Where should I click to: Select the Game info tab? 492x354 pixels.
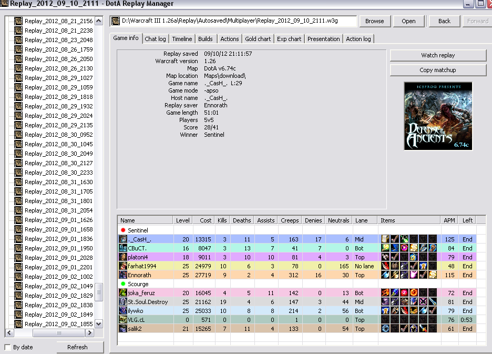click(x=126, y=38)
